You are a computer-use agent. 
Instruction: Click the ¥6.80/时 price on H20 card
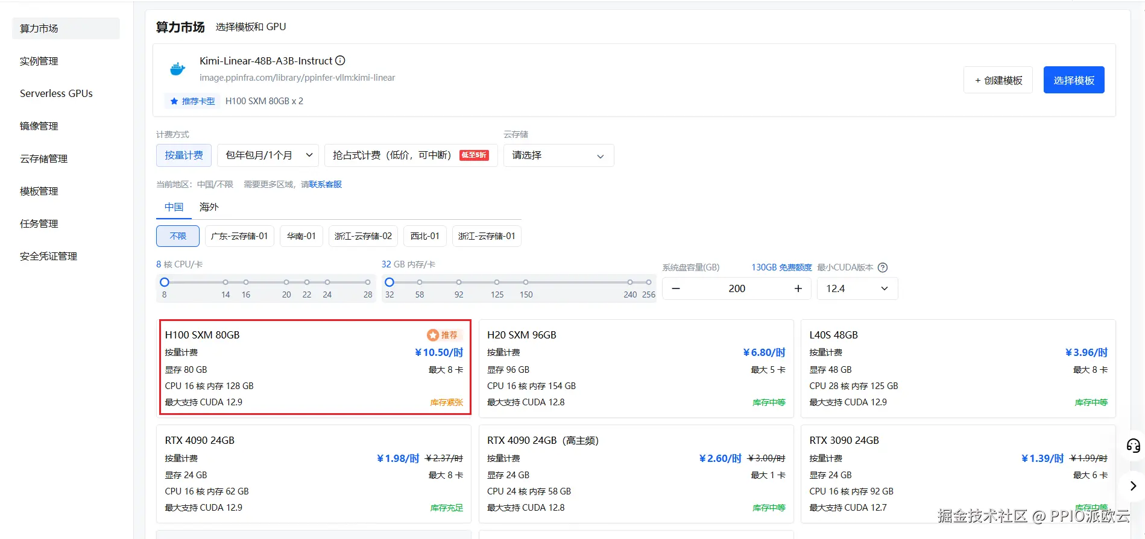point(764,352)
